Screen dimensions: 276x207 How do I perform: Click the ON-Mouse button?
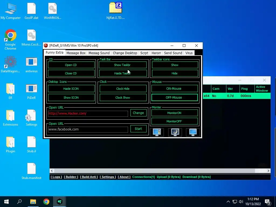click(174, 89)
